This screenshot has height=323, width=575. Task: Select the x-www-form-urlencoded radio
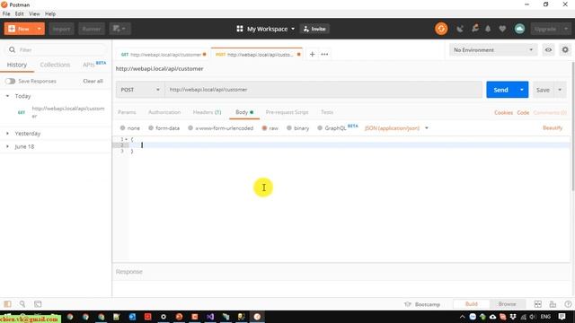coord(190,127)
